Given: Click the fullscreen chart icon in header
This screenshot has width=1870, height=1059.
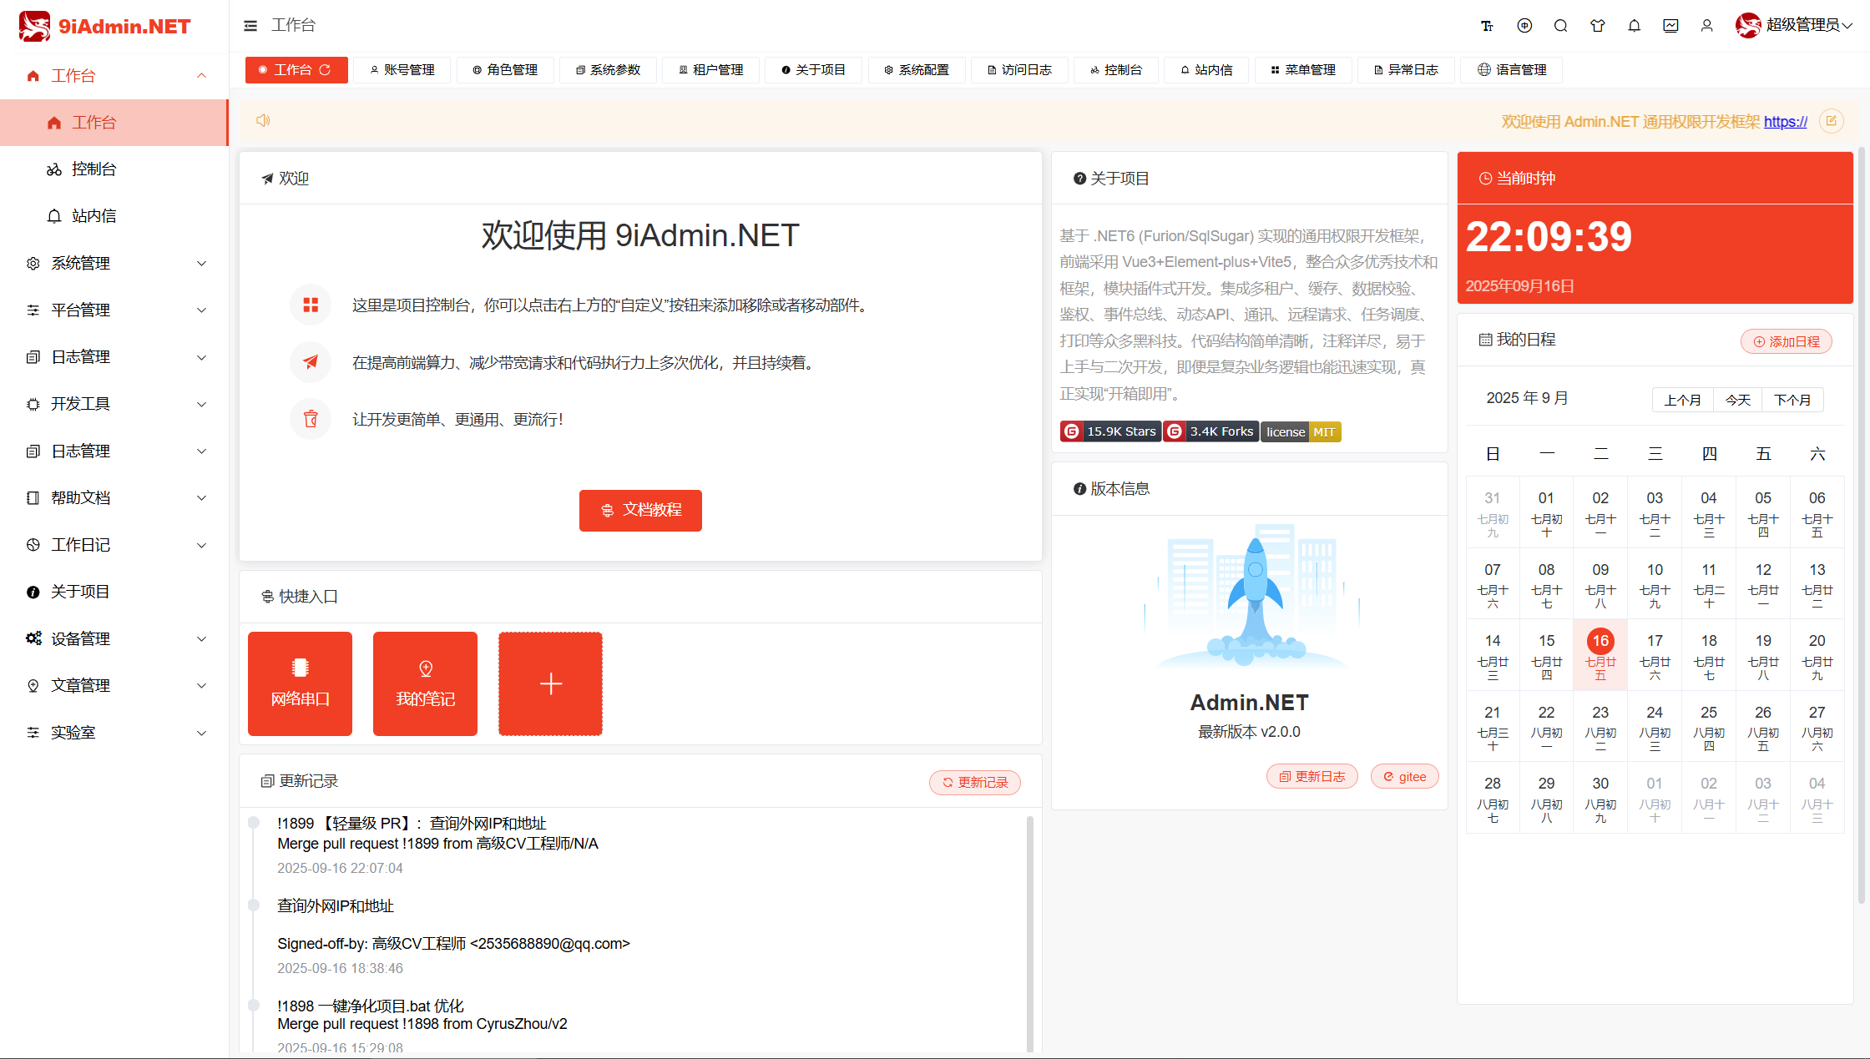Looking at the screenshot, I should click(x=1670, y=25).
